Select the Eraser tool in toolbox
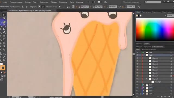174x98 pixels. 4,32
